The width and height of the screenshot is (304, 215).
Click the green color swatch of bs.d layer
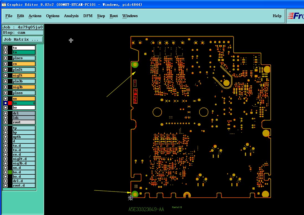tap(10, 172)
